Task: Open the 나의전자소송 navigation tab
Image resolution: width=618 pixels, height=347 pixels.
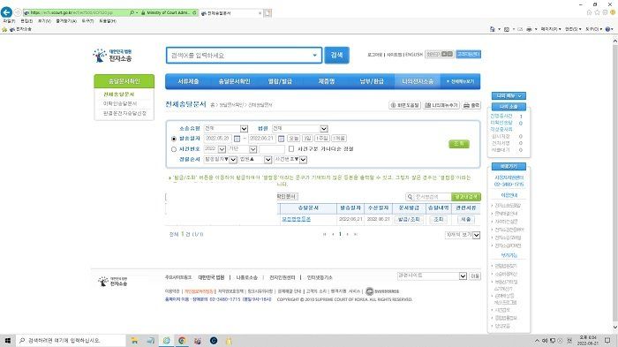Action: pyautogui.click(x=418, y=81)
